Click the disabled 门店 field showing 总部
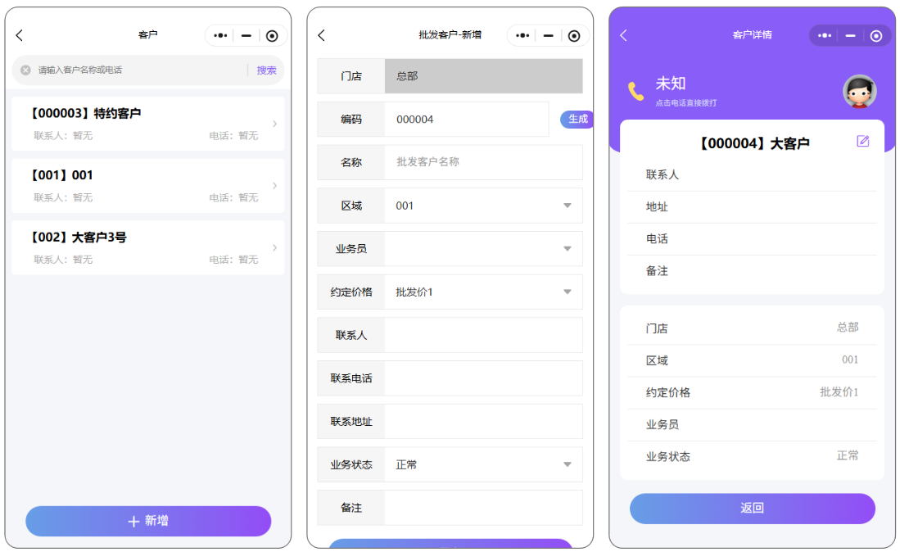 click(483, 75)
